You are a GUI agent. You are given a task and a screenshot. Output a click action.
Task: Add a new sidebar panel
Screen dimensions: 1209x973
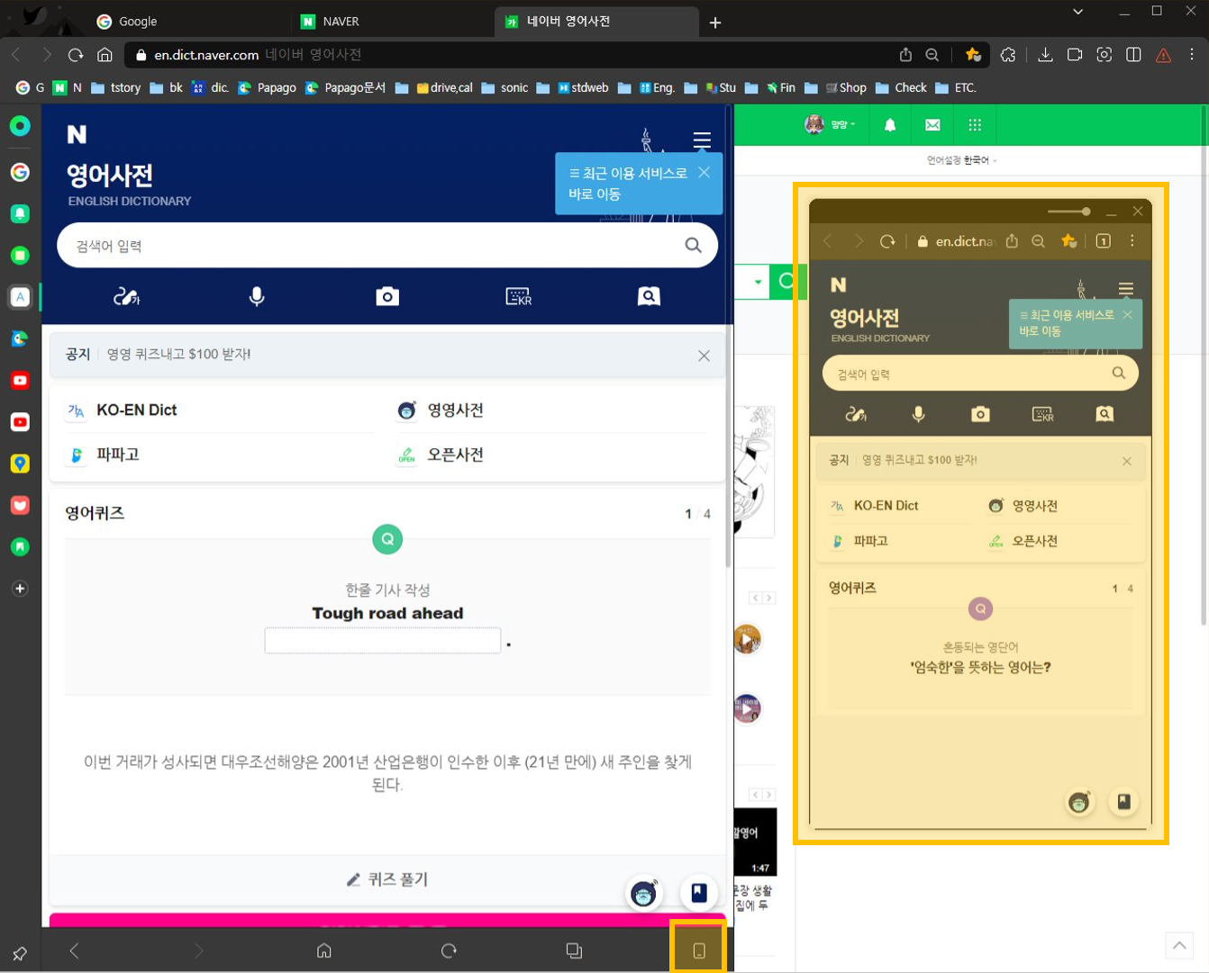click(x=20, y=589)
